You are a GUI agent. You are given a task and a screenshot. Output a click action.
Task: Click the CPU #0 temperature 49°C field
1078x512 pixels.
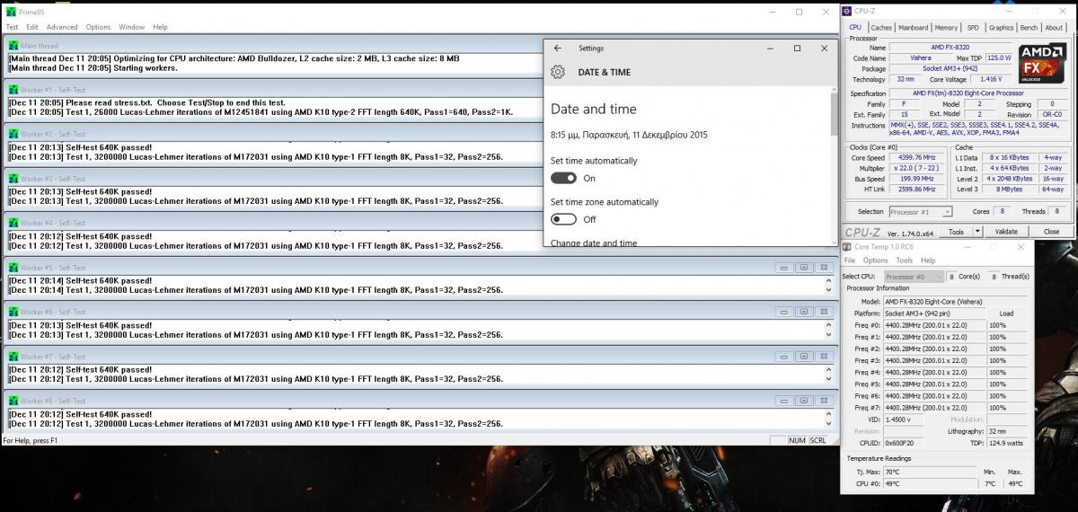[x=929, y=484]
